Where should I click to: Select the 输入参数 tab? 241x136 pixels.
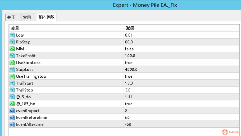(46, 17)
